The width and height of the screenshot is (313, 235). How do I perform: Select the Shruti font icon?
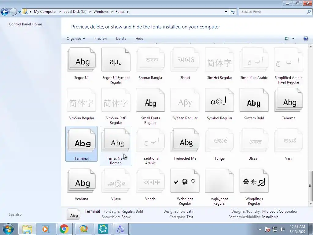pos(185,60)
